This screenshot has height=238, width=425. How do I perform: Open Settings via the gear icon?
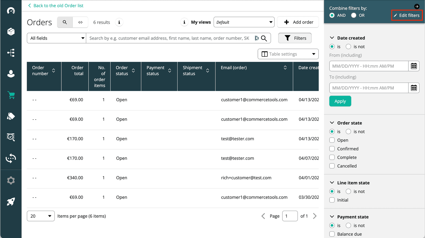click(11, 180)
